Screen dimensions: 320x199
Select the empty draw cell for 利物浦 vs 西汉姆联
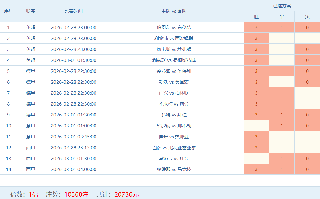point(282,39)
